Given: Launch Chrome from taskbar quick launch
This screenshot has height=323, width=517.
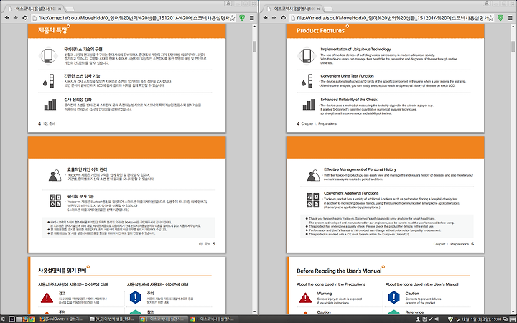Looking at the screenshot, I should click(x=32, y=319).
